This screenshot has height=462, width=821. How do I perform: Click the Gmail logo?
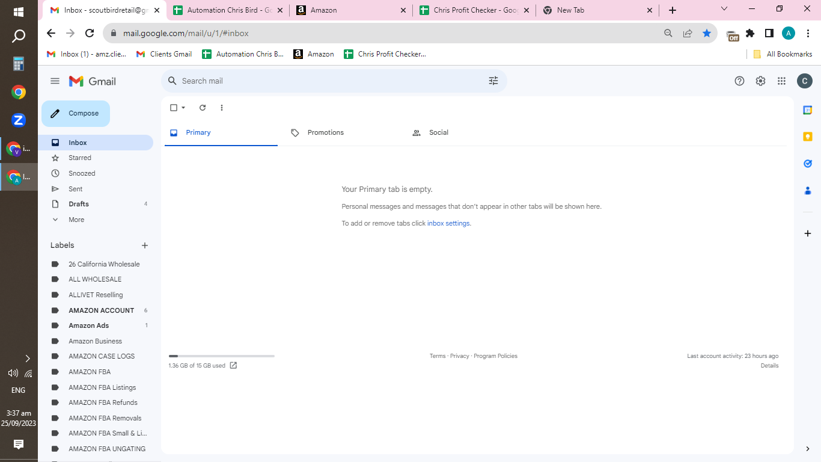click(93, 81)
